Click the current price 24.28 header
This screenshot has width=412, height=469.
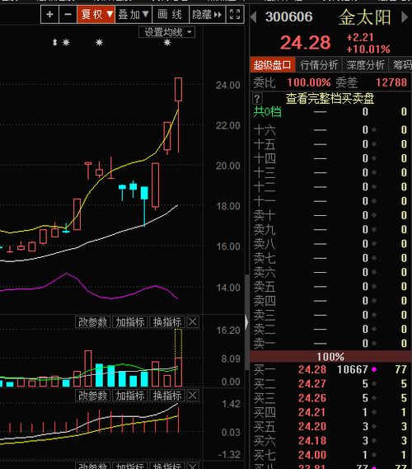point(305,43)
